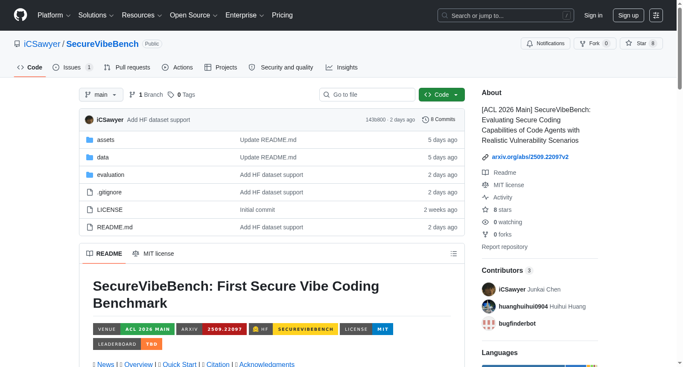The image size is (683, 367).
Task: Click the LICENSE file icon
Action: tap(90, 210)
